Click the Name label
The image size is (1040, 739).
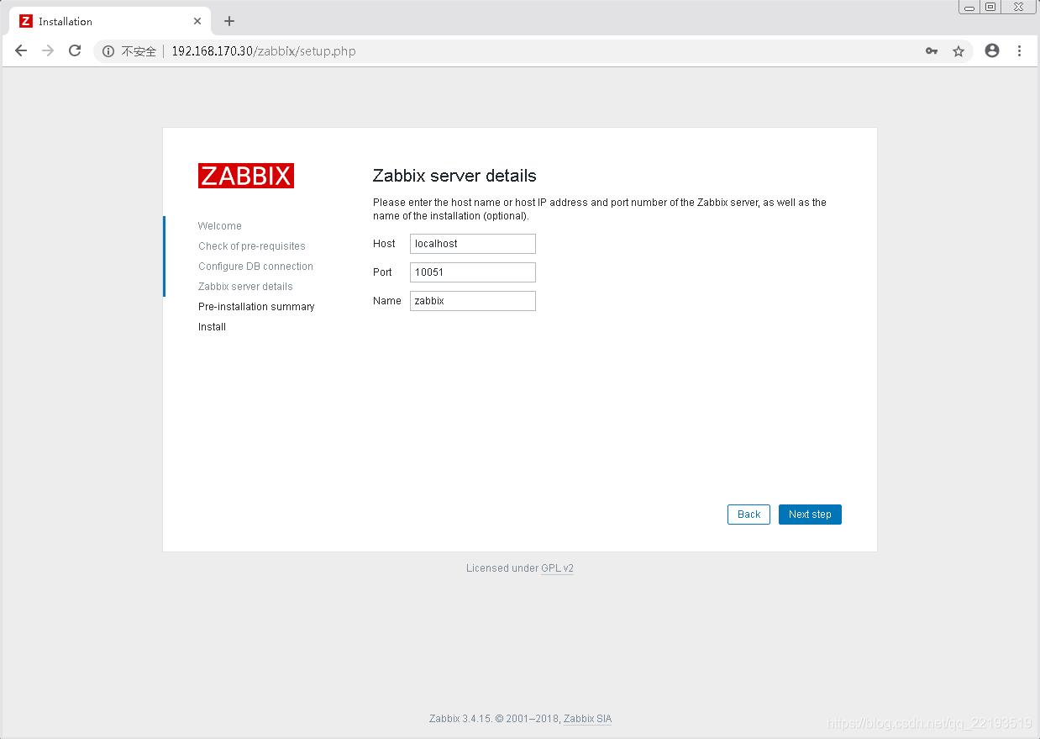pyautogui.click(x=387, y=301)
